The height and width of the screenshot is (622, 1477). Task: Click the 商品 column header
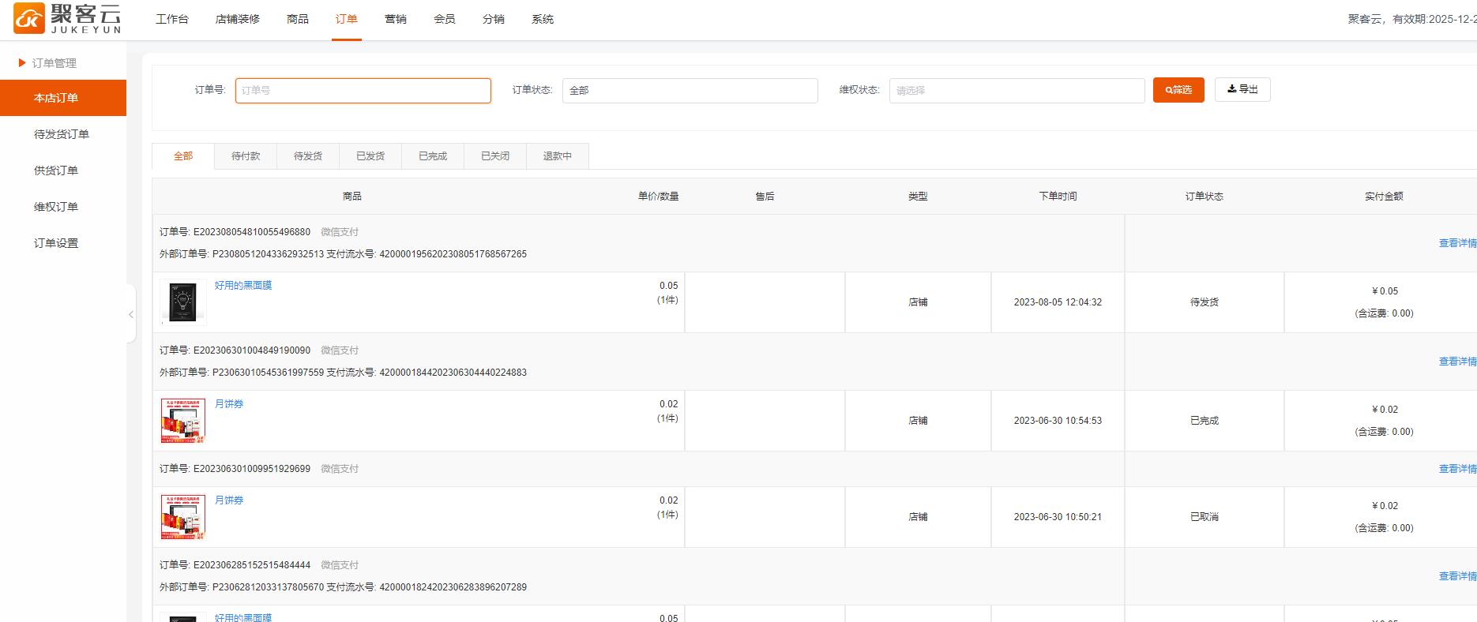tap(352, 197)
